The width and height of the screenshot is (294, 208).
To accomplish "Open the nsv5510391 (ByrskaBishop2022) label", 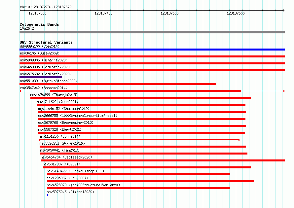I will (49, 81).
